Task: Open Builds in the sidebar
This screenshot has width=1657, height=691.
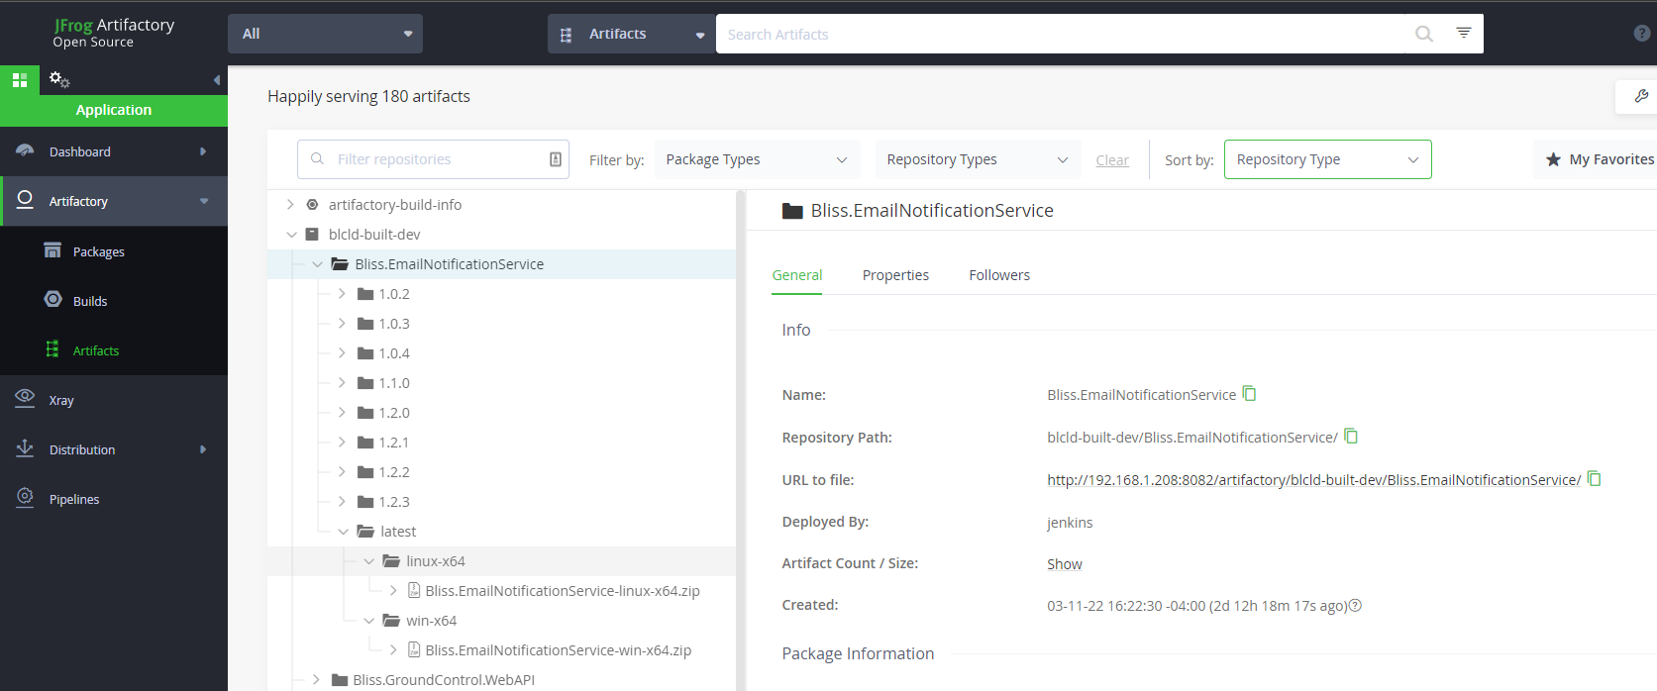Action: [90, 301]
